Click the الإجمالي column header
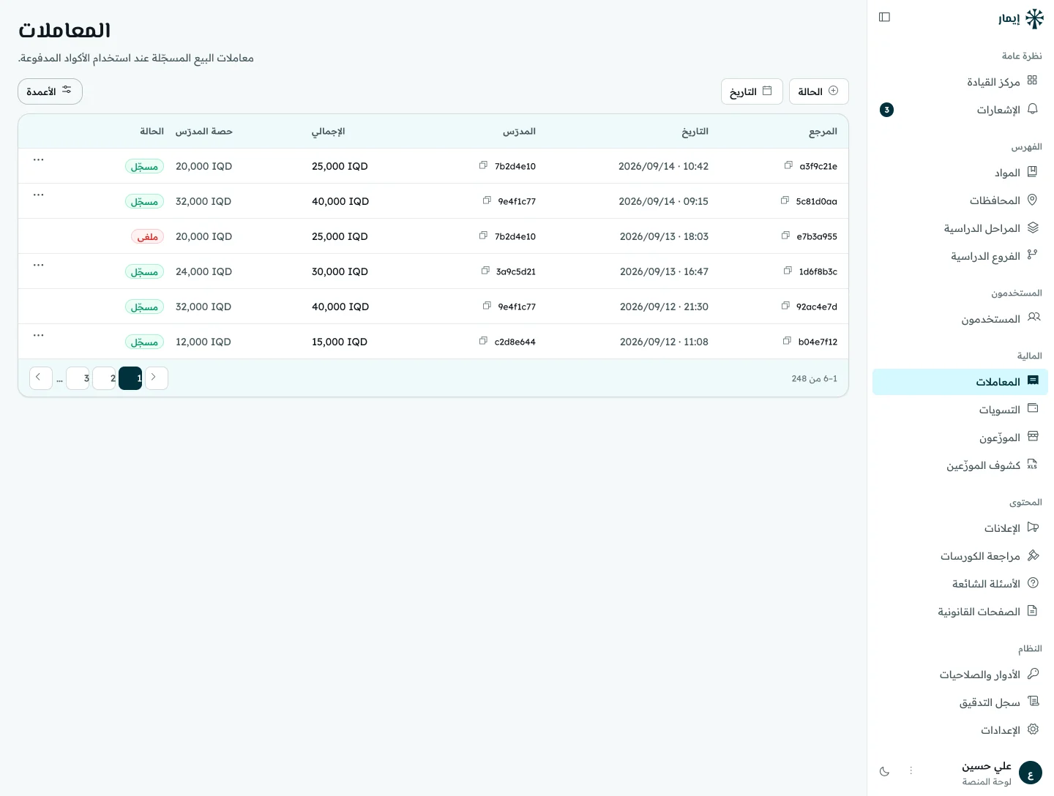Screen dimensions: 1054x796 328,131
